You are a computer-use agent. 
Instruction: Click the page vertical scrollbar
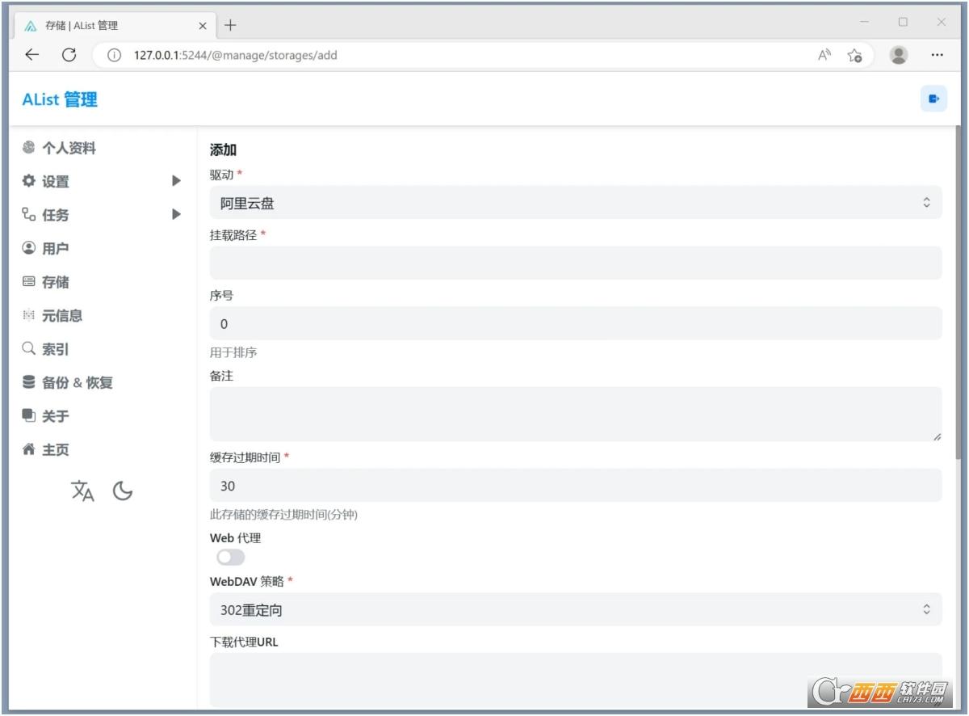(x=959, y=291)
